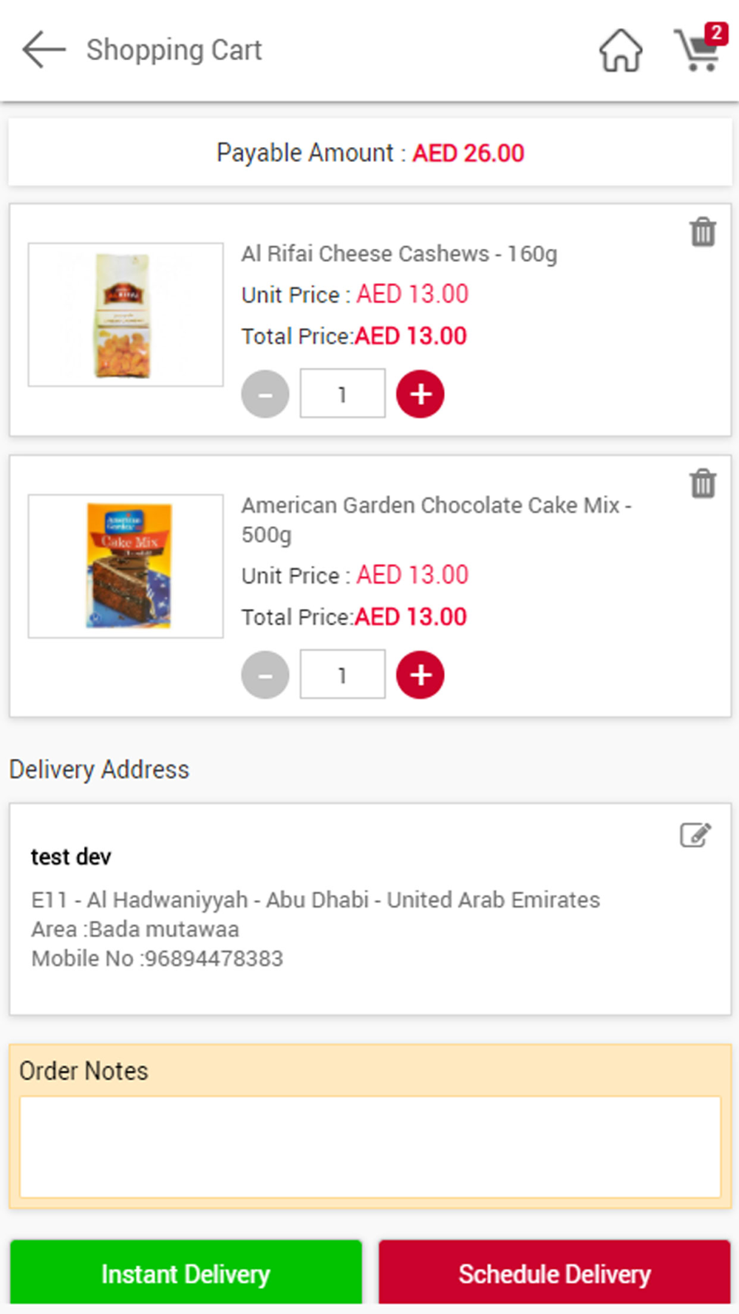Viewport: 739px width, 1314px height.
Task: Increase Al Rifai Cheese Cashews quantity
Action: 420,394
